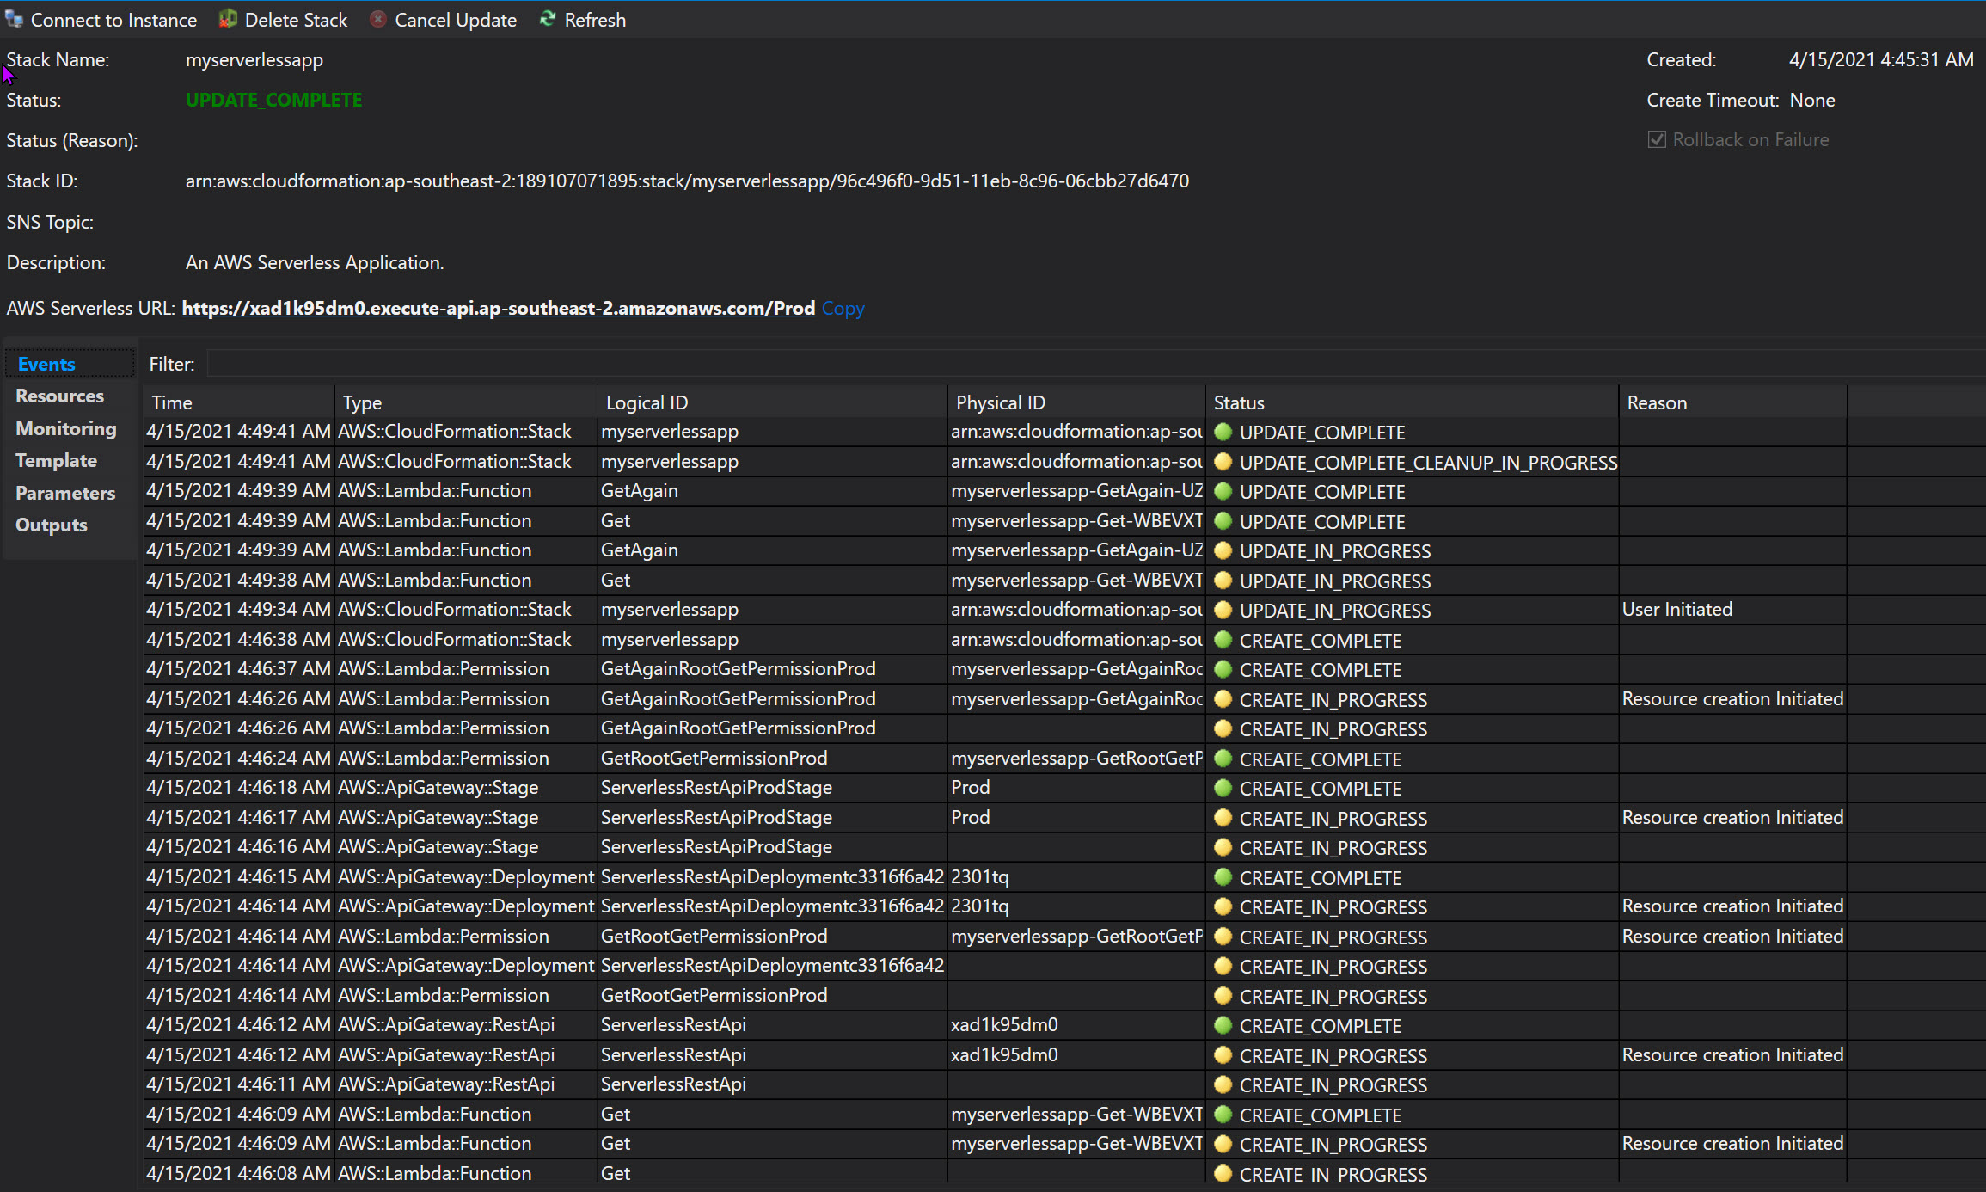Screen dimensions: 1986x1192
Task: Click the Refresh button text
Action: 595,20
